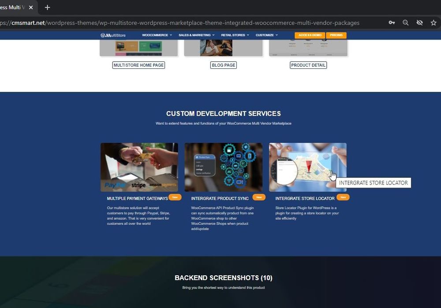Click the MultiStore logo in navbar

113,35
